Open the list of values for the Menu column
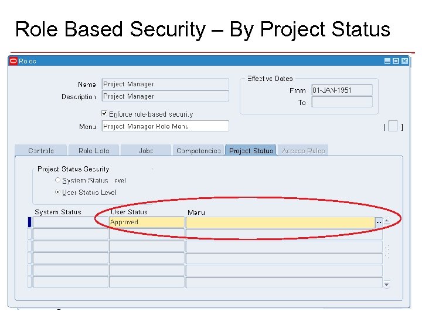The width and height of the screenshot is (422, 317). point(379,222)
